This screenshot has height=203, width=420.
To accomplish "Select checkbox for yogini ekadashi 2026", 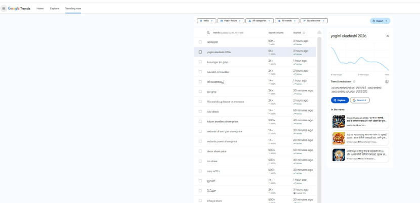I will 200,52.
